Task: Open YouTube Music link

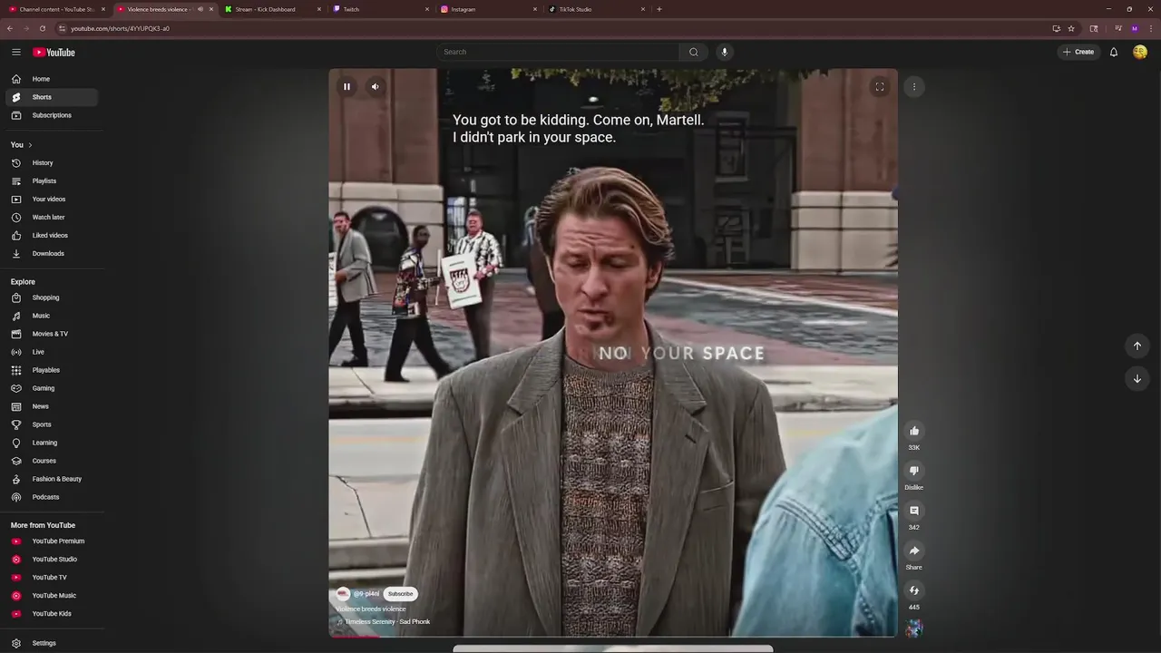Action: tap(52, 596)
